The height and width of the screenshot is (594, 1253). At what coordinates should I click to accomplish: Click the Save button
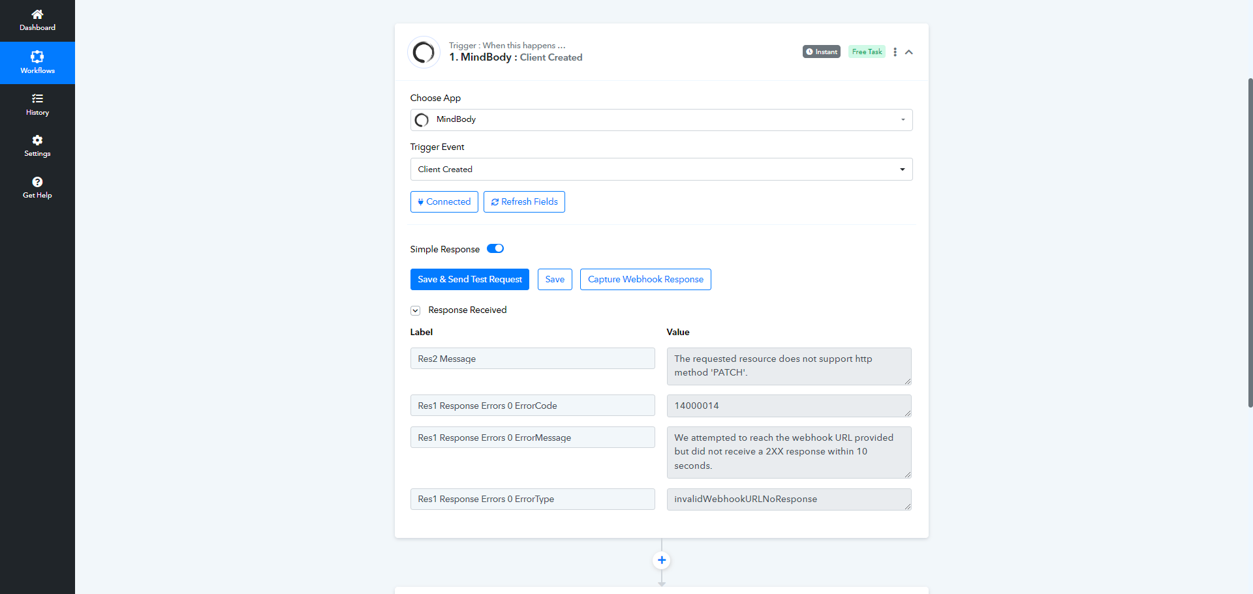click(x=555, y=280)
